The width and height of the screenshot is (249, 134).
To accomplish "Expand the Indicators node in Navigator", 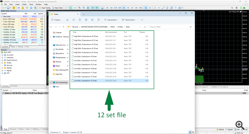I will (2, 58).
